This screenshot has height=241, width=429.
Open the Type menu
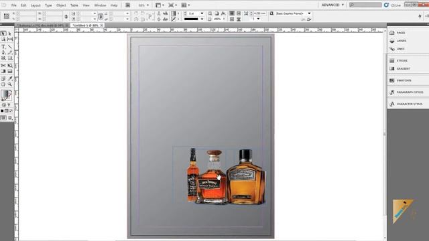(x=48, y=5)
